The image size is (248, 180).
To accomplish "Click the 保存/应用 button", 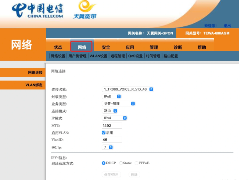I will tap(111, 175).
